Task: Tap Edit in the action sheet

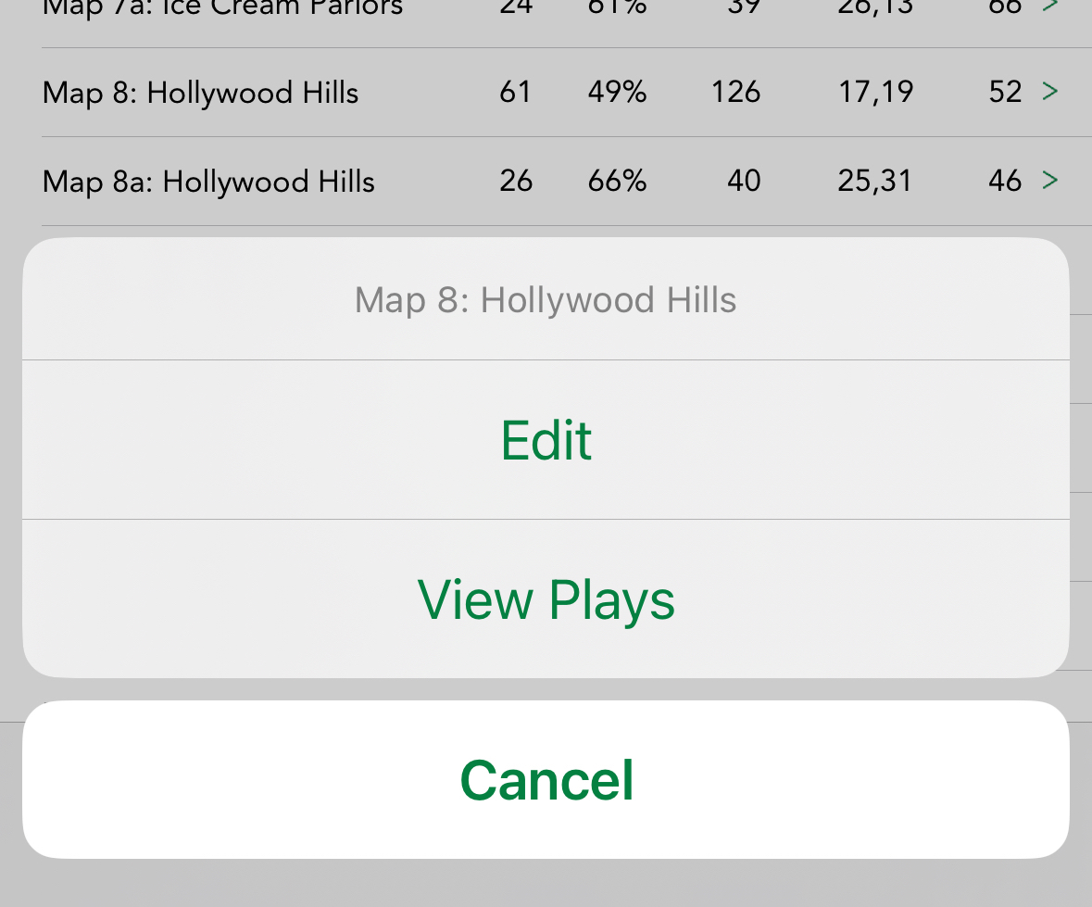Action: (546, 440)
